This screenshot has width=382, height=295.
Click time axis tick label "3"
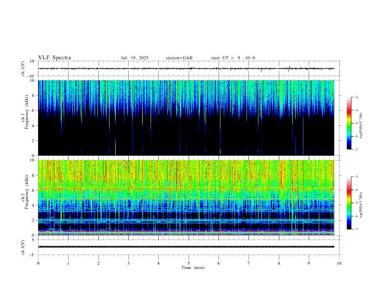coord(128,263)
